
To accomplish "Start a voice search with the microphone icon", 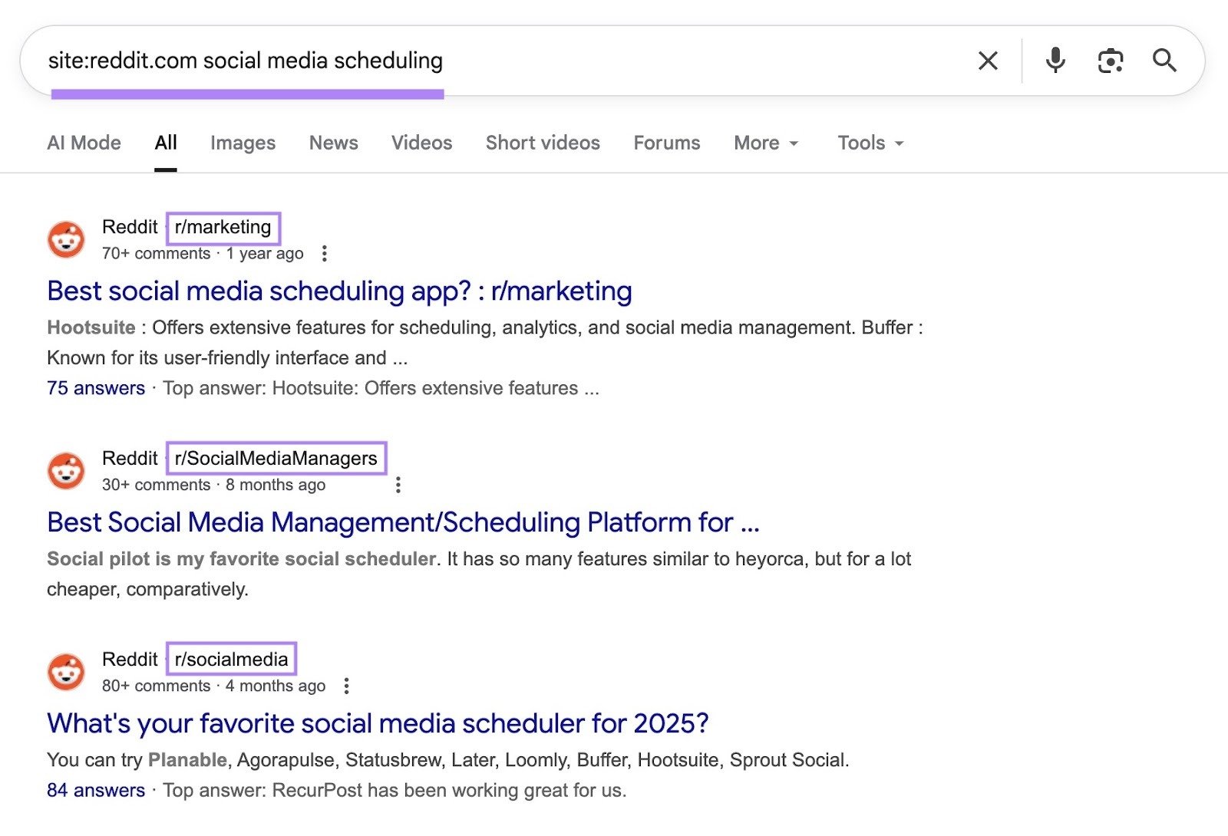I will tap(1055, 60).
